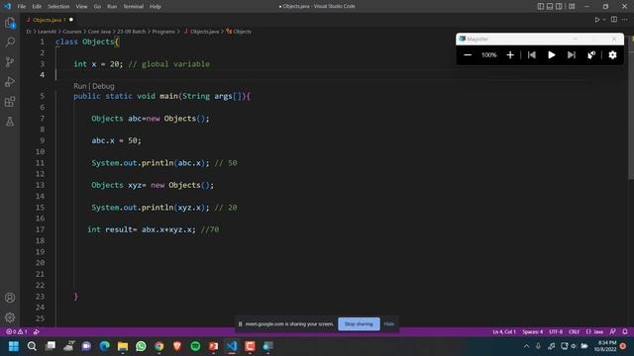Click the Magnifier previous sentence button
This screenshot has height=356, width=634.
tap(532, 55)
